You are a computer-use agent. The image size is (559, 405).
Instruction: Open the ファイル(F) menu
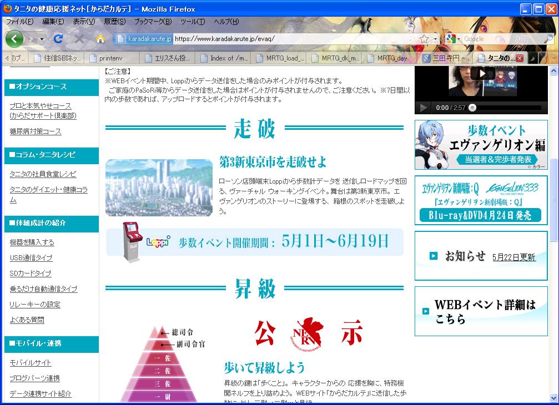click(19, 22)
